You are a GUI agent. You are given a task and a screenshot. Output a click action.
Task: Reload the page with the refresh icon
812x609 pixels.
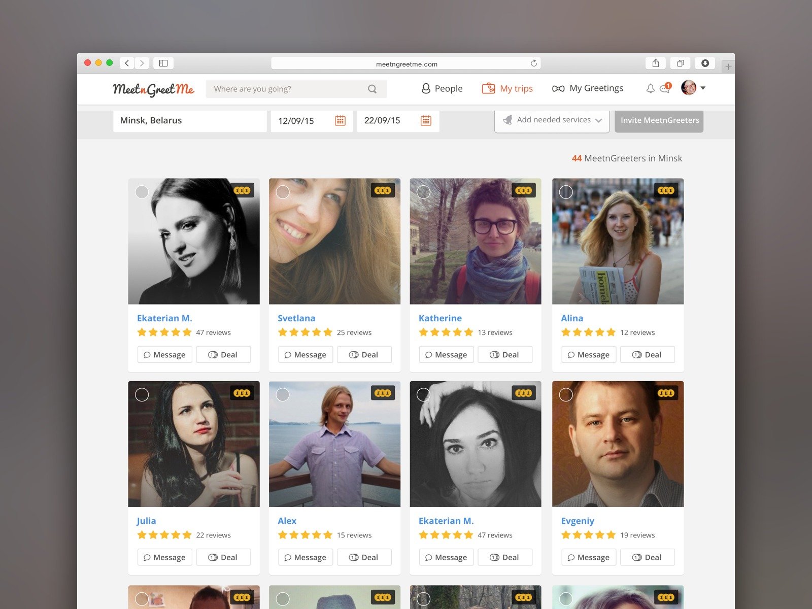click(x=534, y=63)
